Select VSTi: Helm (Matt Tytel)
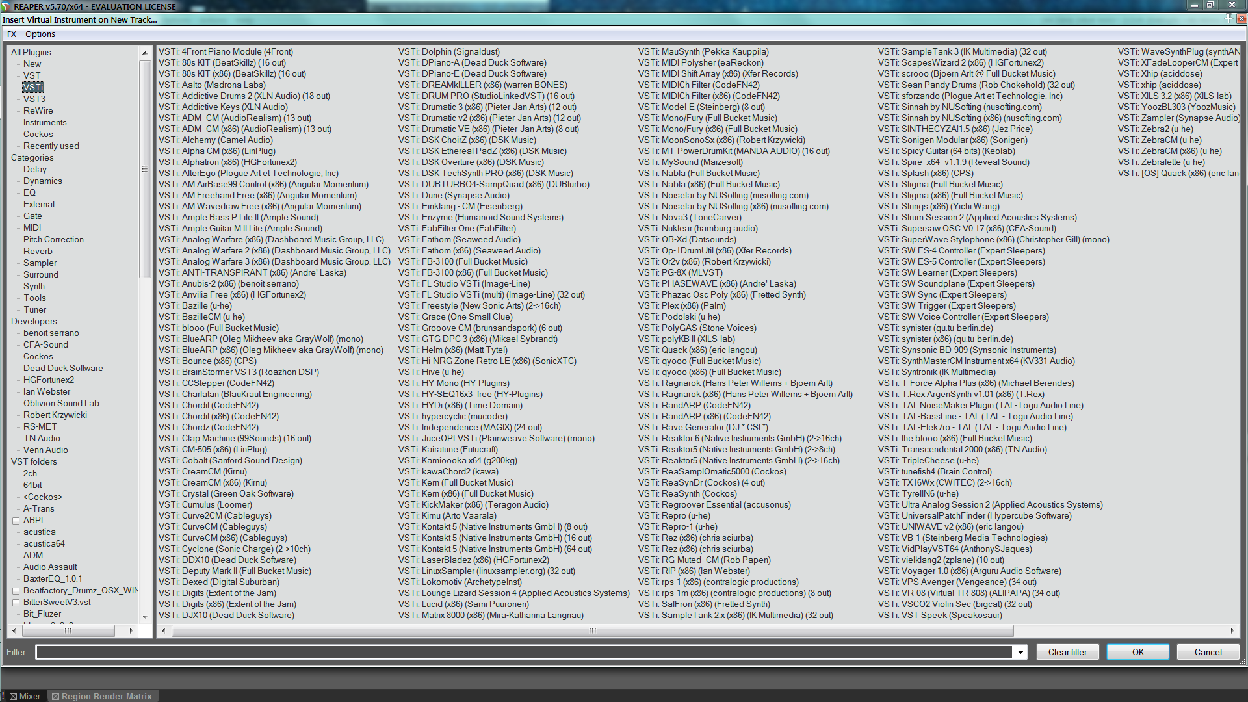The width and height of the screenshot is (1248, 702). pyautogui.click(x=453, y=350)
